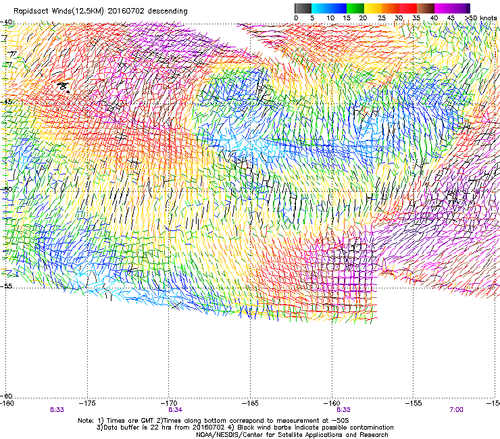Click the red 30-35 knots color segment
Viewport: 500px width, 439px height.
408,8
